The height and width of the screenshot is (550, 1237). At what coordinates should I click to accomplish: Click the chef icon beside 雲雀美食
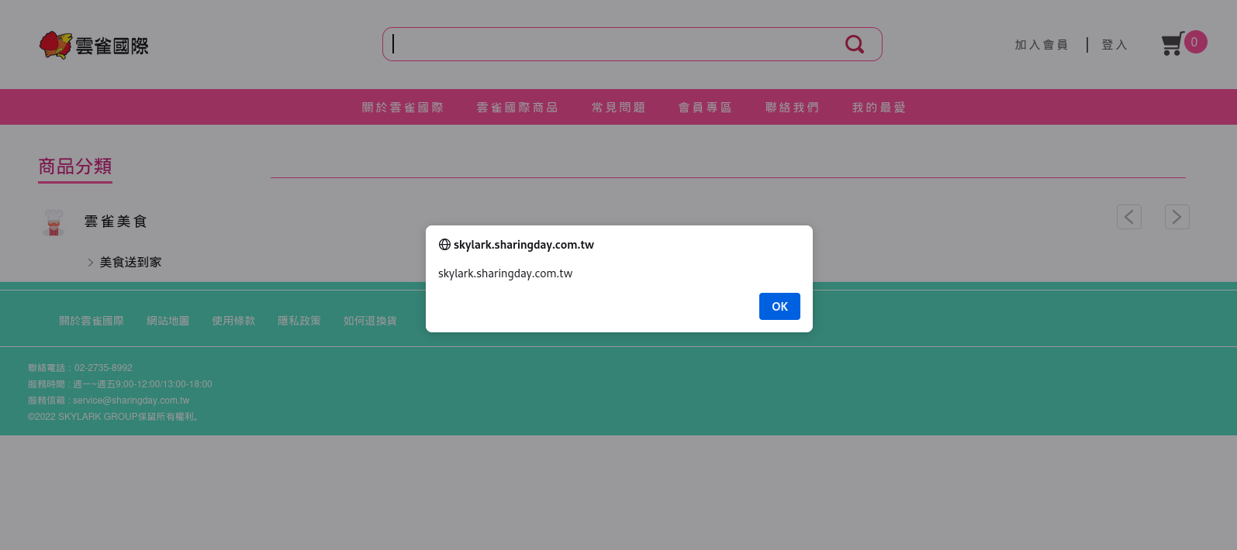[x=54, y=222]
